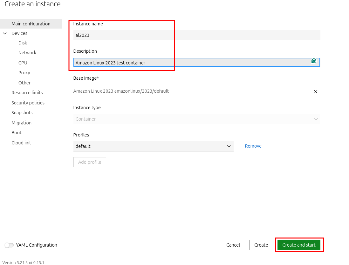This screenshot has width=349, height=265.
Task: Open the default profile dropdown
Action: [x=153, y=146]
